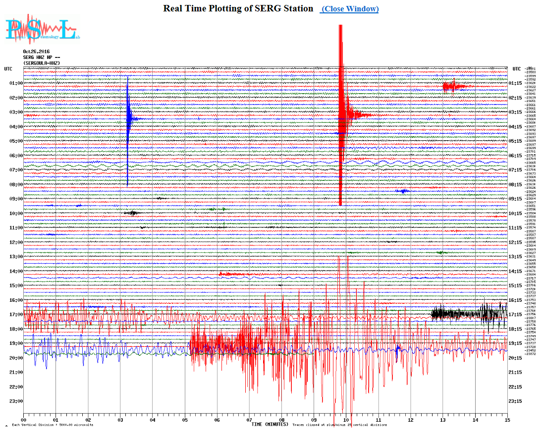The image size is (545, 445).
Task: Click the small red event near minute 13
Action: point(453,87)
